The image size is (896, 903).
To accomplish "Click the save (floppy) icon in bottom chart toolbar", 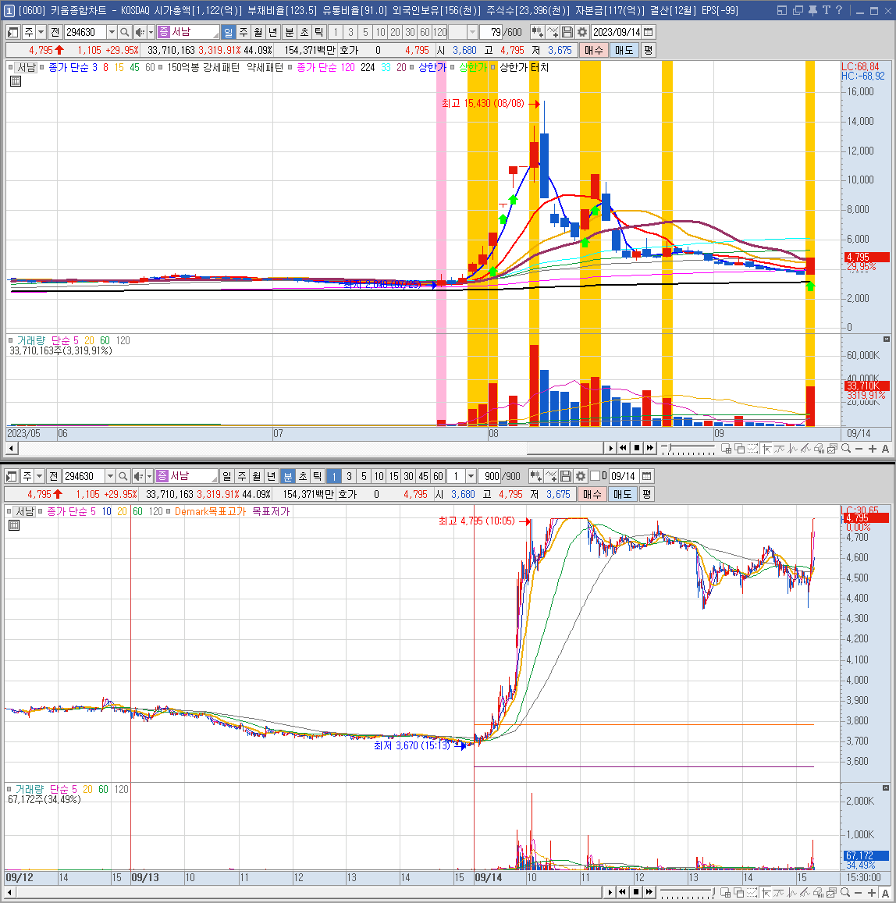I will (566, 476).
